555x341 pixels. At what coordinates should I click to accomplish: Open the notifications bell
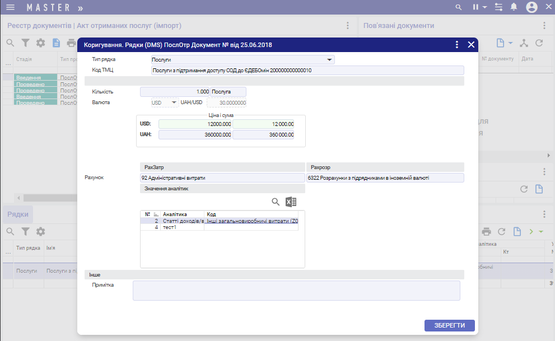tap(514, 7)
